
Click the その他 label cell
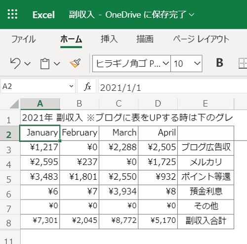tap(206, 207)
